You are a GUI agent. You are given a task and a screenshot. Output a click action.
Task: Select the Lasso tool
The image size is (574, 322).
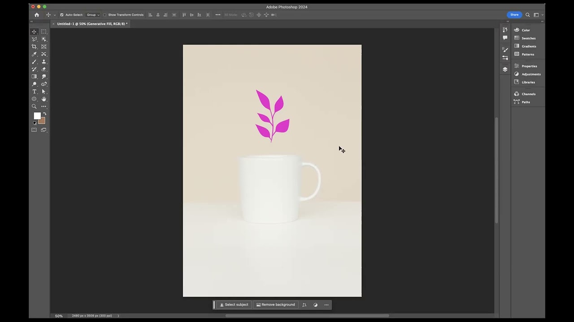pyautogui.click(x=34, y=39)
